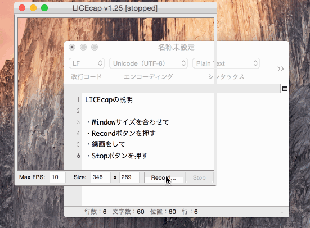Click the '文字数：60' status entry
This screenshot has height=228, width=310.
[x=128, y=212]
